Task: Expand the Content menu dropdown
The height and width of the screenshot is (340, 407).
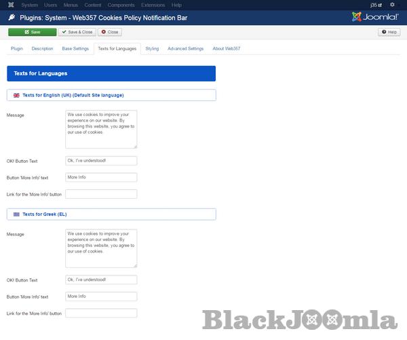Action: tap(93, 5)
